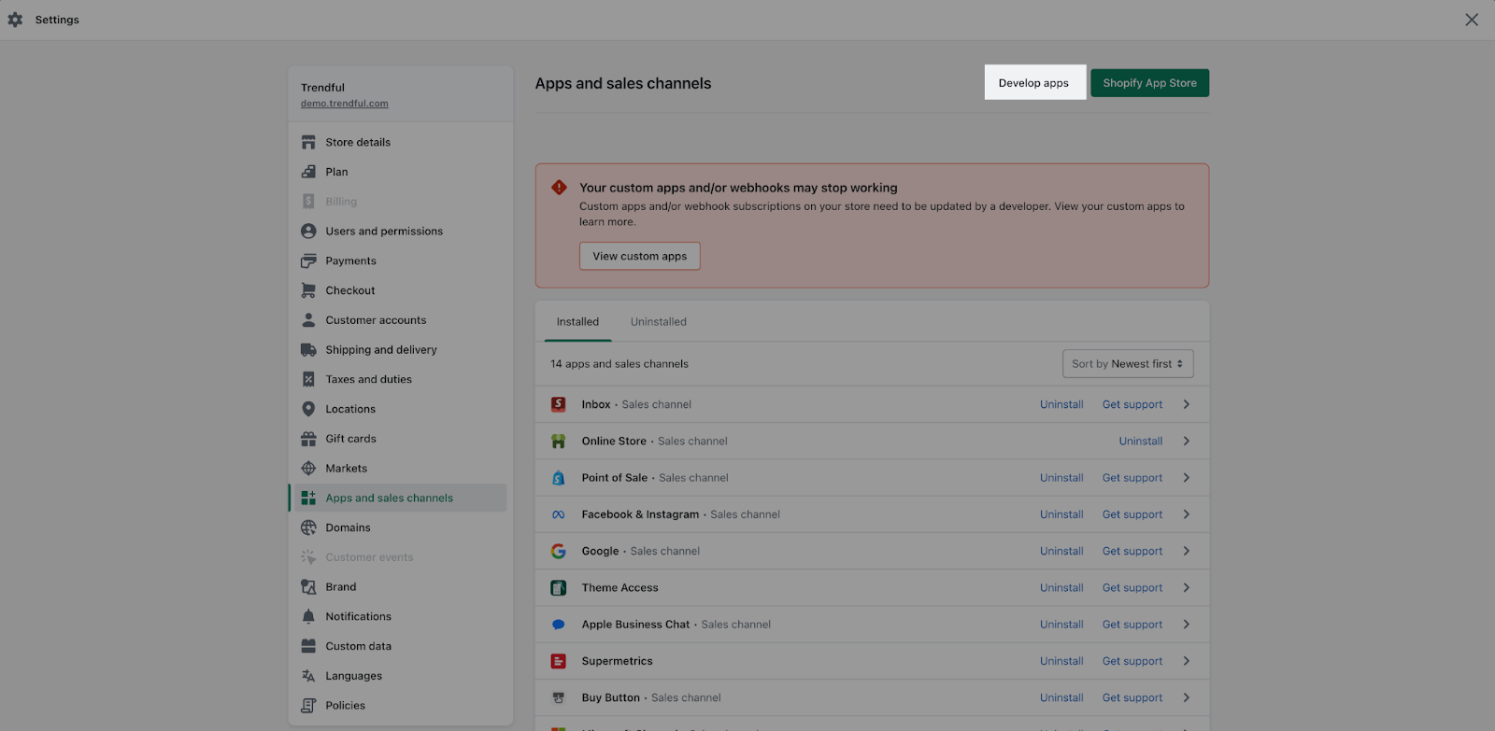Get support for Buy Button
Screen dimensions: 1495x731
[1132, 697]
